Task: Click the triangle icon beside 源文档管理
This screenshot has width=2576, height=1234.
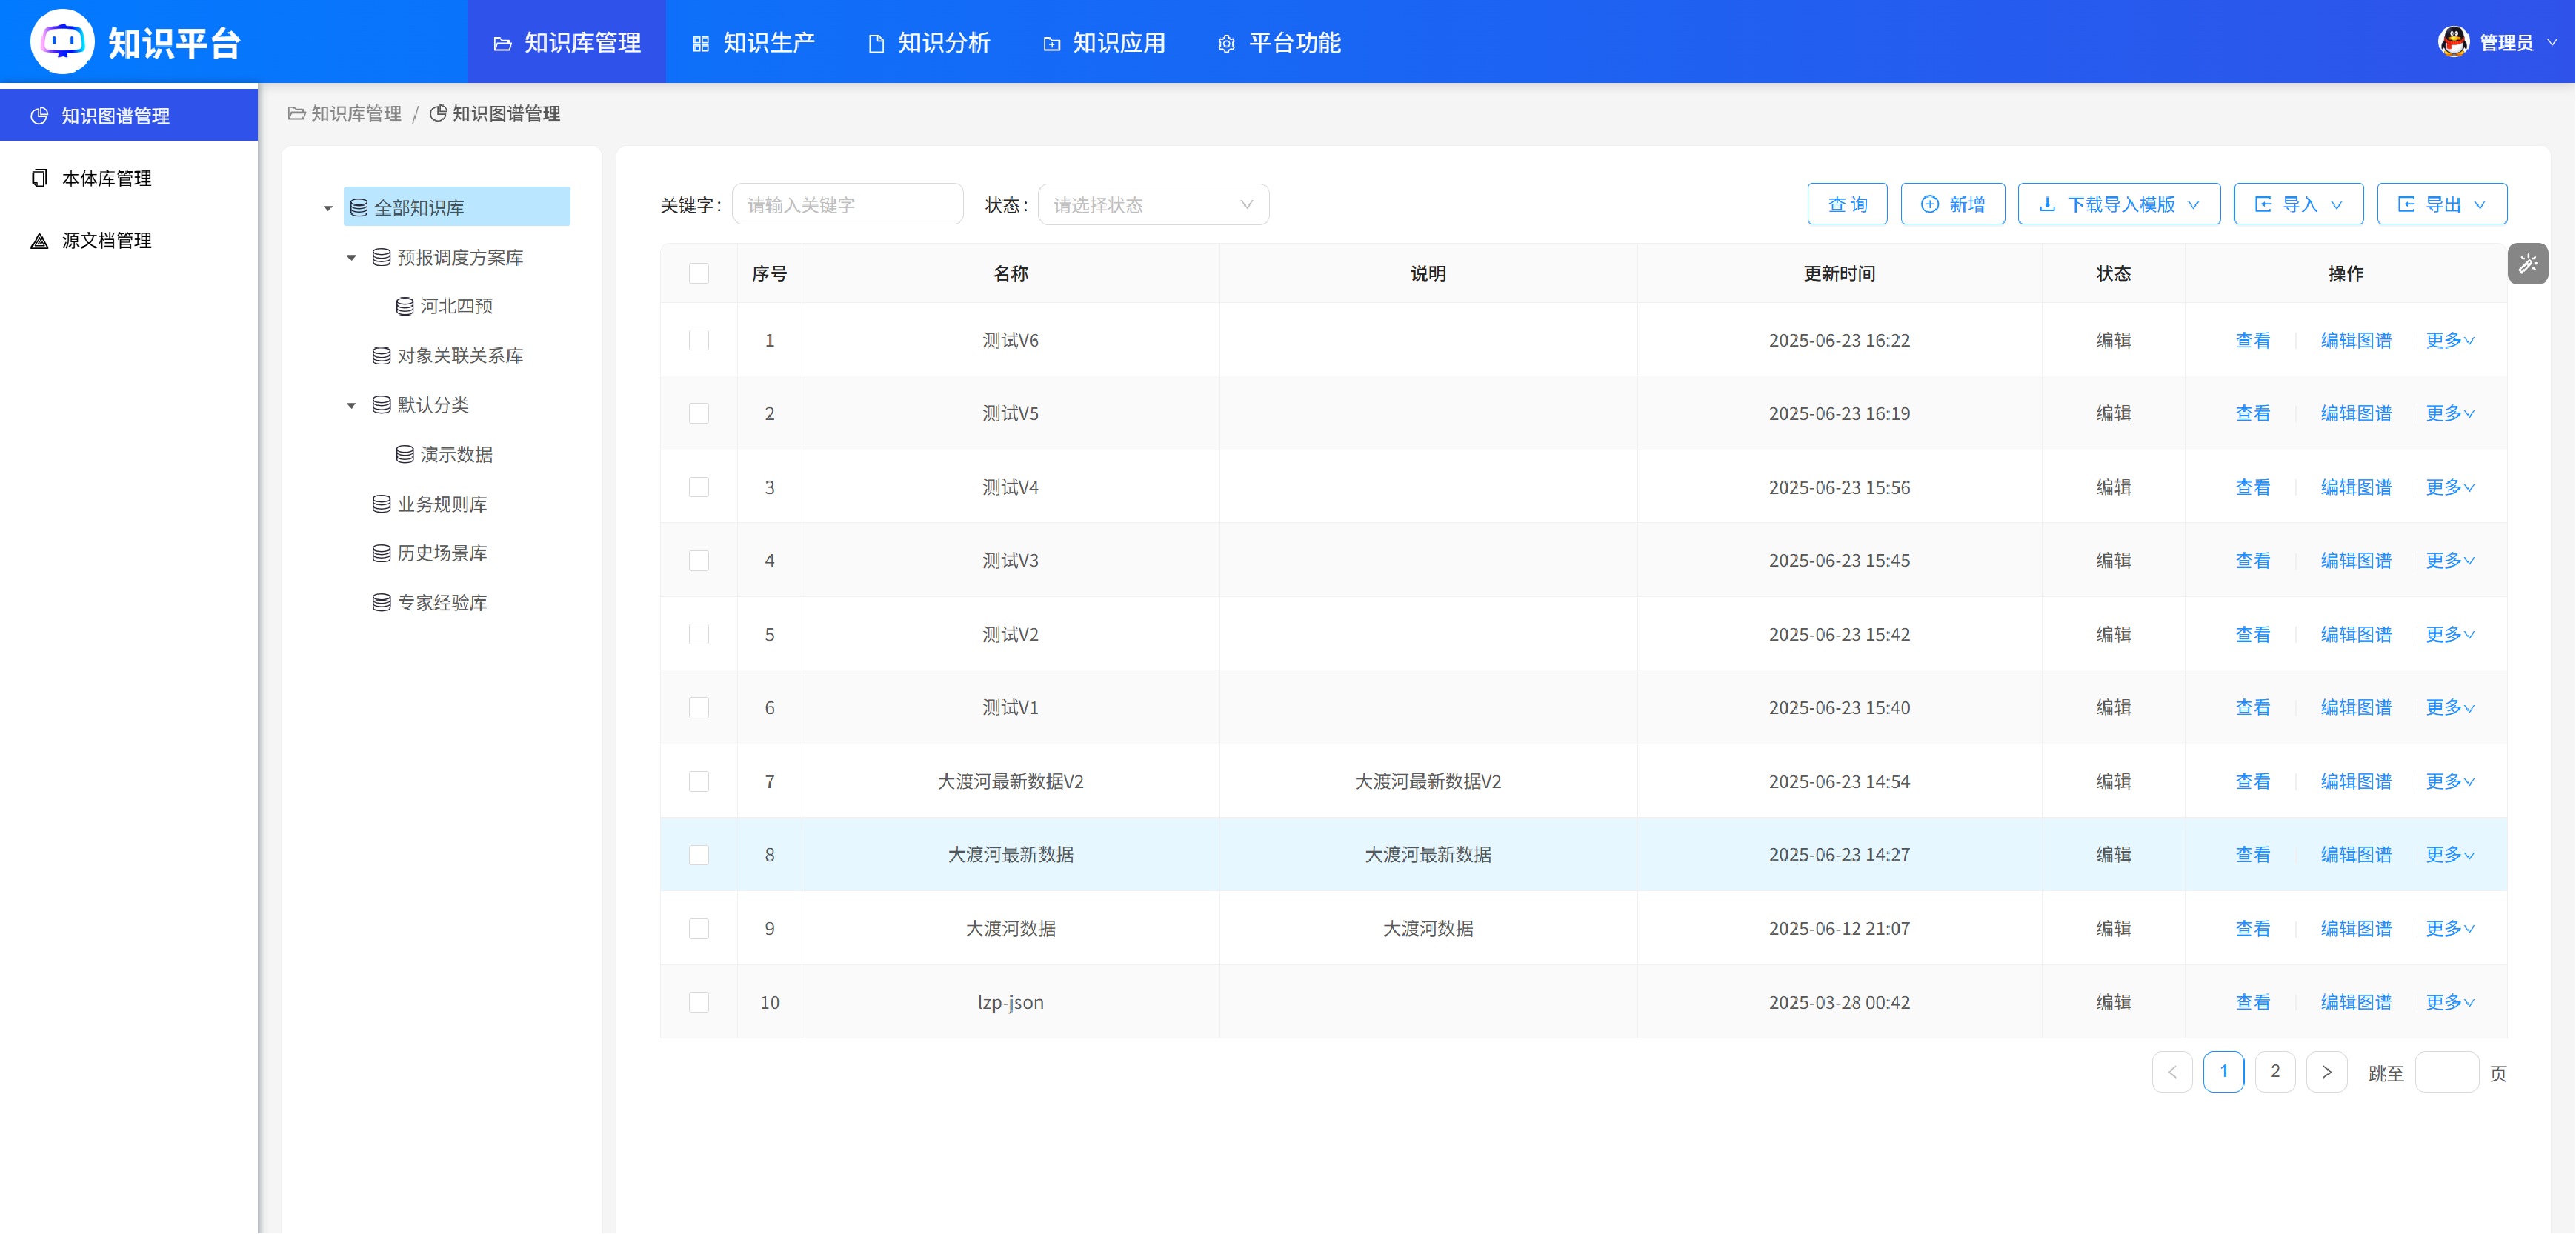Action: tap(40, 240)
